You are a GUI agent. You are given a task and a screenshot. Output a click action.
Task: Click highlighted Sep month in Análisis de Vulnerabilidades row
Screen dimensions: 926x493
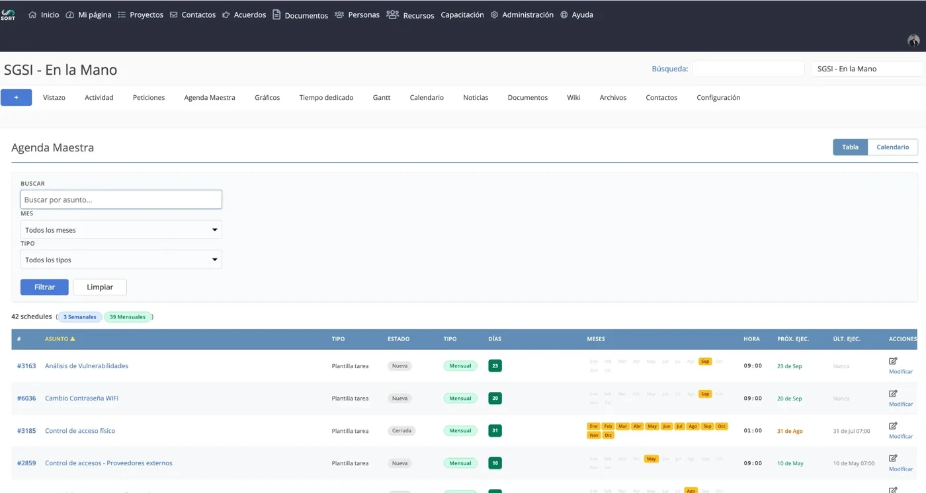[705, 361]
